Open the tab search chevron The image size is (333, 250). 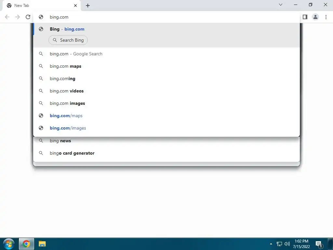[x=281, y=5]
